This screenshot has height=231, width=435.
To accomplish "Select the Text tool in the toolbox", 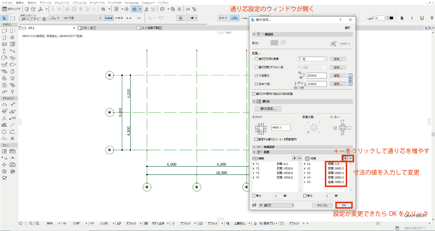I will click(4, 118).
